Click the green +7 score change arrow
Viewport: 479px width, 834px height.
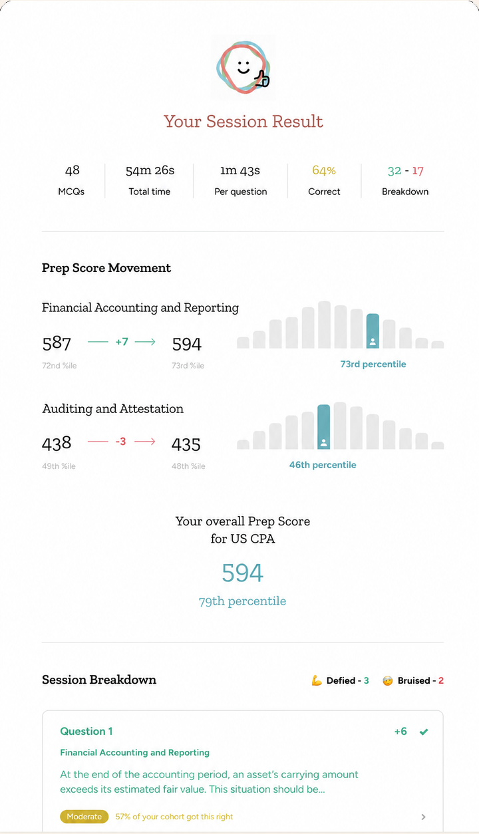(122, 342)
